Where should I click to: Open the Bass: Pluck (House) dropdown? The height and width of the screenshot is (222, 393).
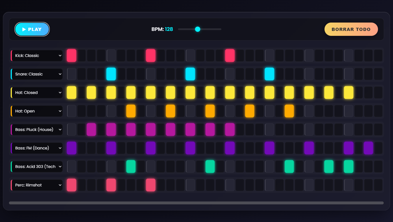[37, 129]
